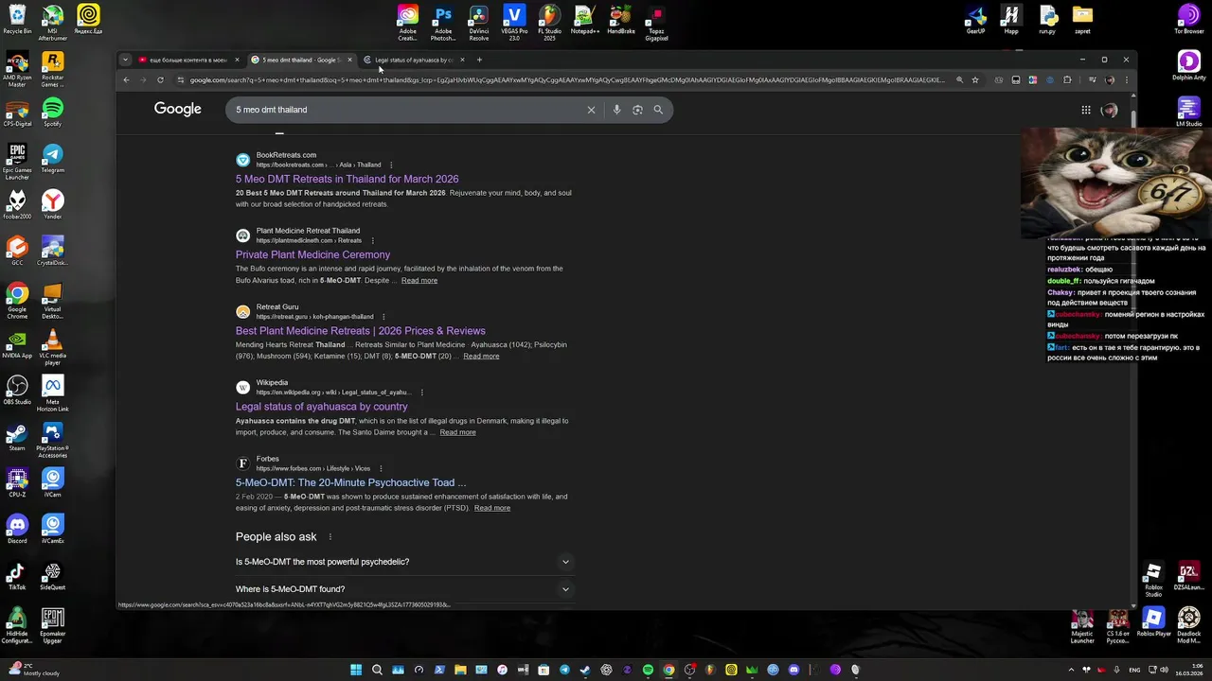This screenshot has width=1212, height=681.
Task: Launch Notepad++ desktop icon
Action: pos(585,19)
